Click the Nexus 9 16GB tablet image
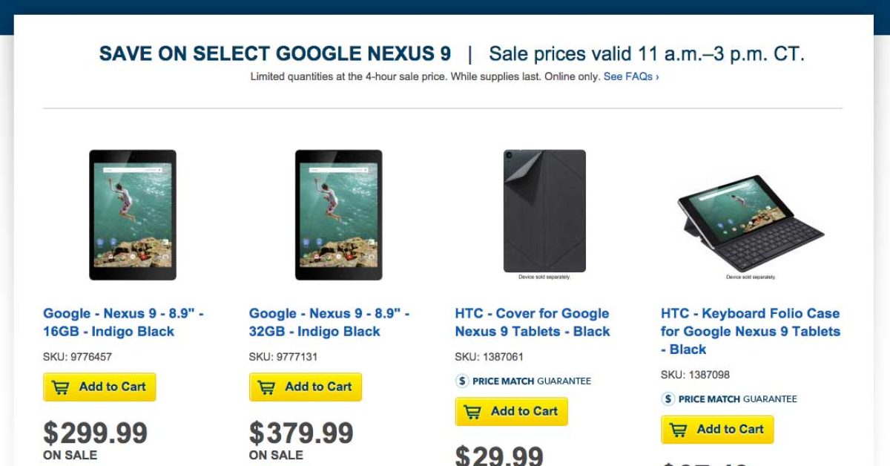The image size is (890, 466). [133, 214]
